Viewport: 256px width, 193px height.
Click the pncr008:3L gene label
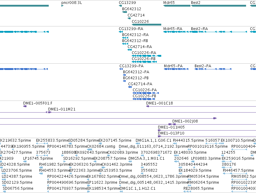pos(72,3)
